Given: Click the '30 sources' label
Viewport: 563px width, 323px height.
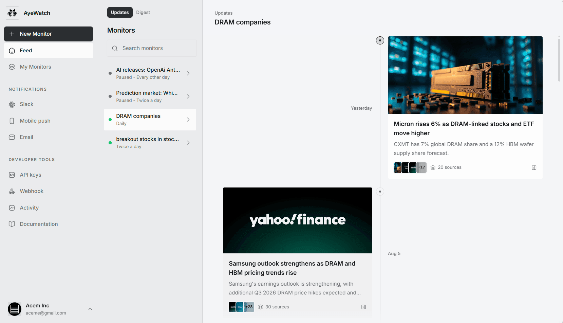Looking at the screenshot, I should [x=277, y=307].
